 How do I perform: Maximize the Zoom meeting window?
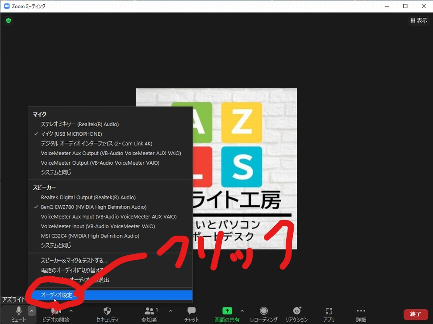405,6
